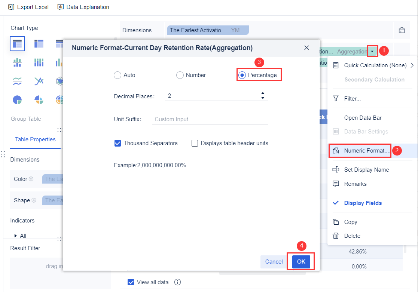
Task: Open Numeric Format from the context menu
Action: click(x=360, y=150)
